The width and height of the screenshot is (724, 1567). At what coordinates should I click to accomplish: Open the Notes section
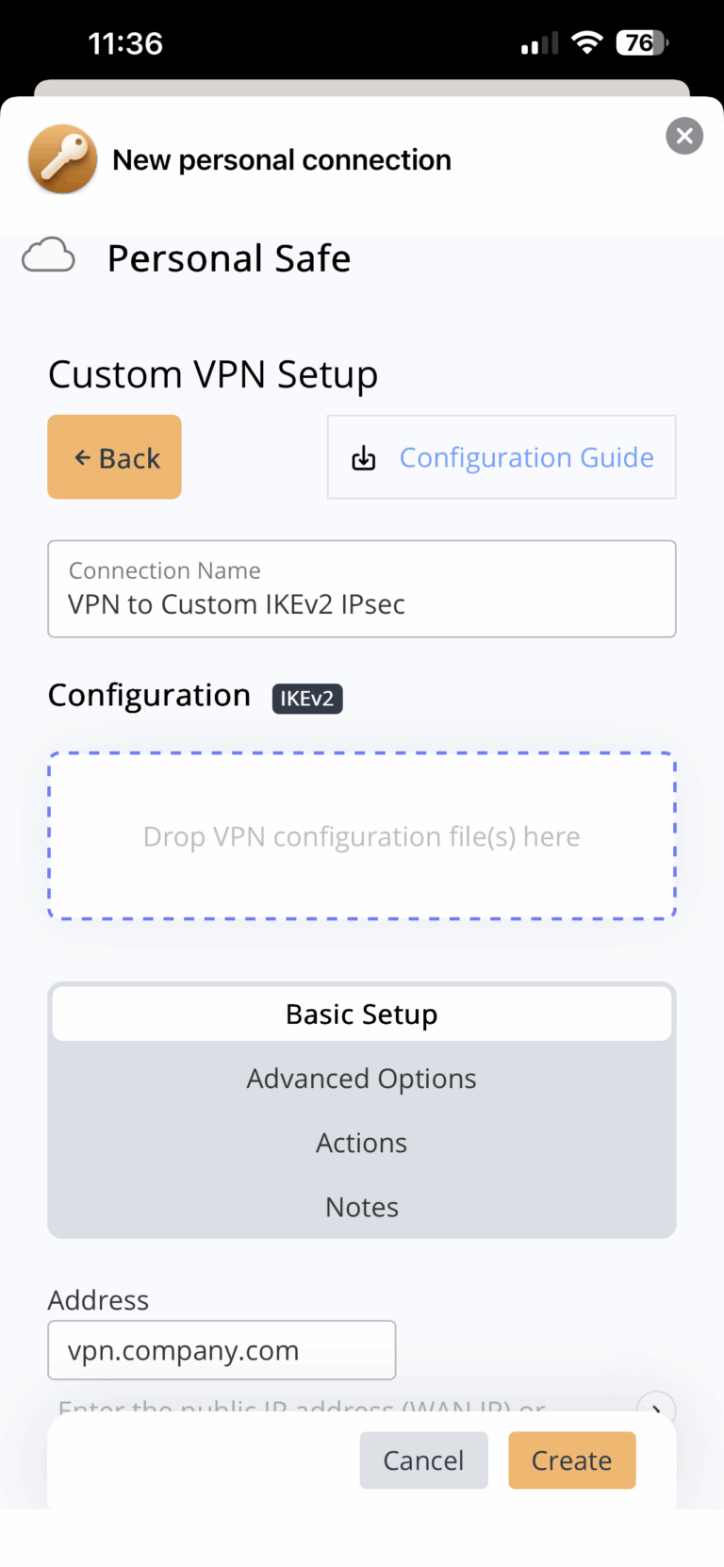point(361,1206)
